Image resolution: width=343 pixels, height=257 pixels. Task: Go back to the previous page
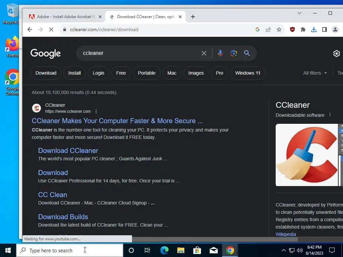[30, 29]
